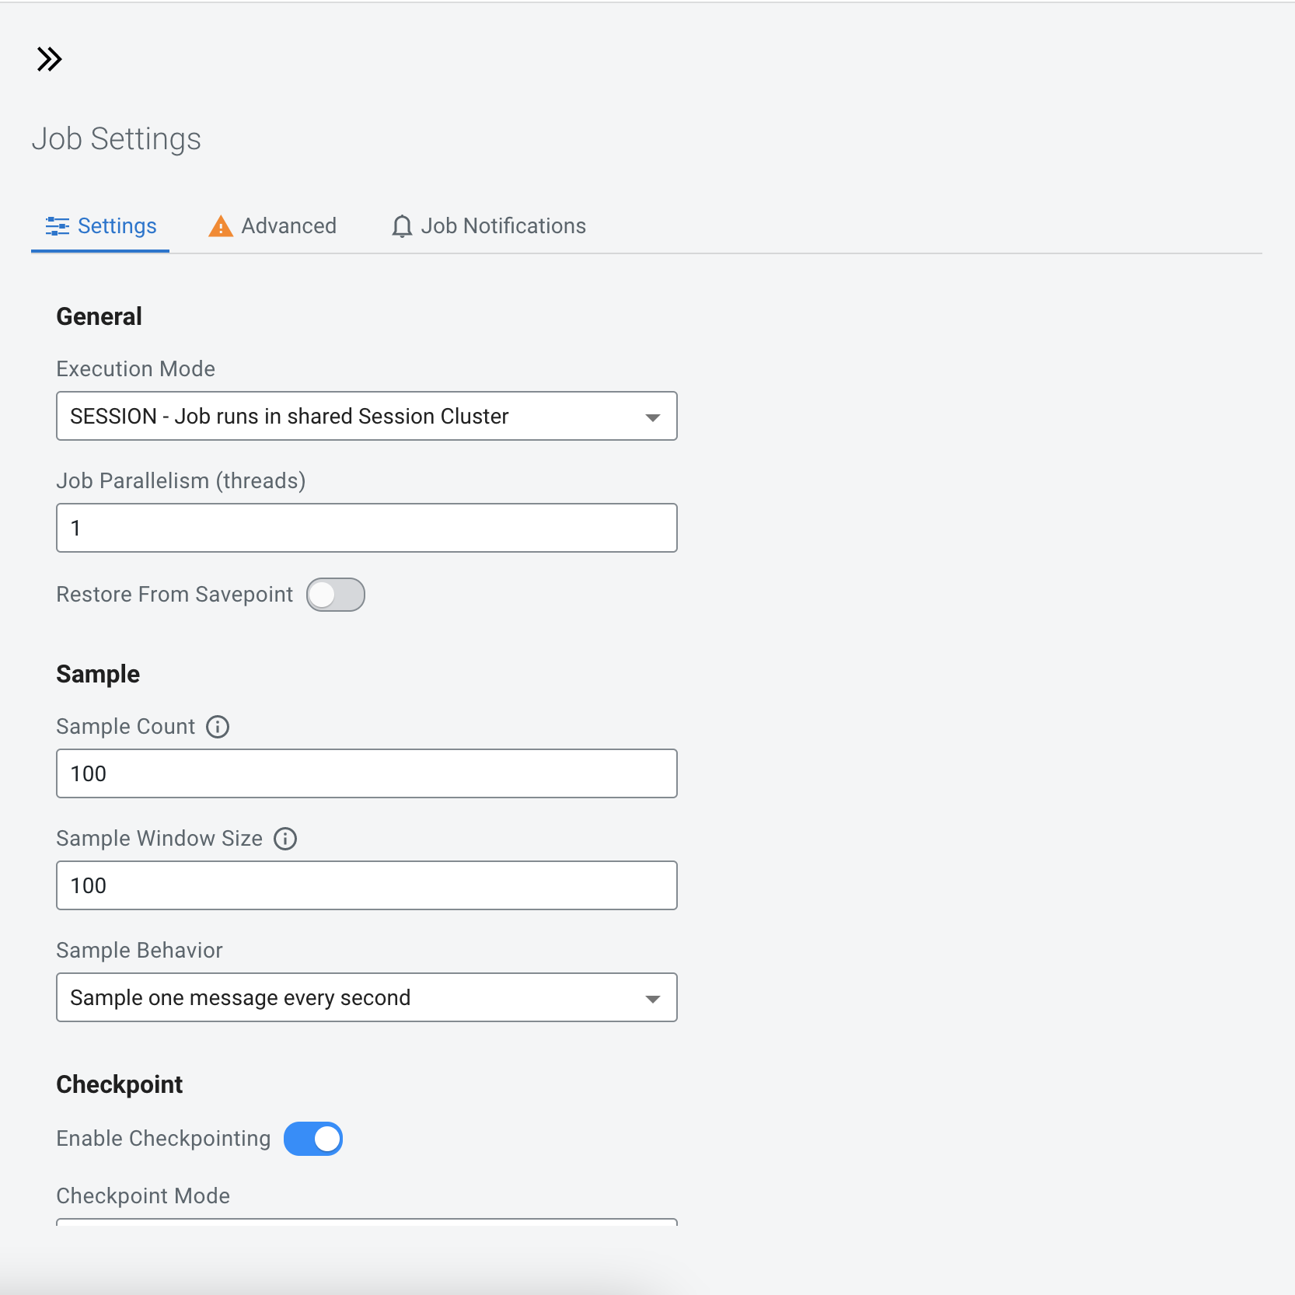Collapse panel with double chevron icon

pos(49,59)
